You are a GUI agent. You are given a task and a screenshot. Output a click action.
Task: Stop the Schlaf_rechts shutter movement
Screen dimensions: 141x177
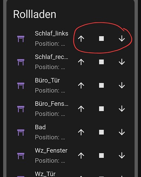pos(102,62)
